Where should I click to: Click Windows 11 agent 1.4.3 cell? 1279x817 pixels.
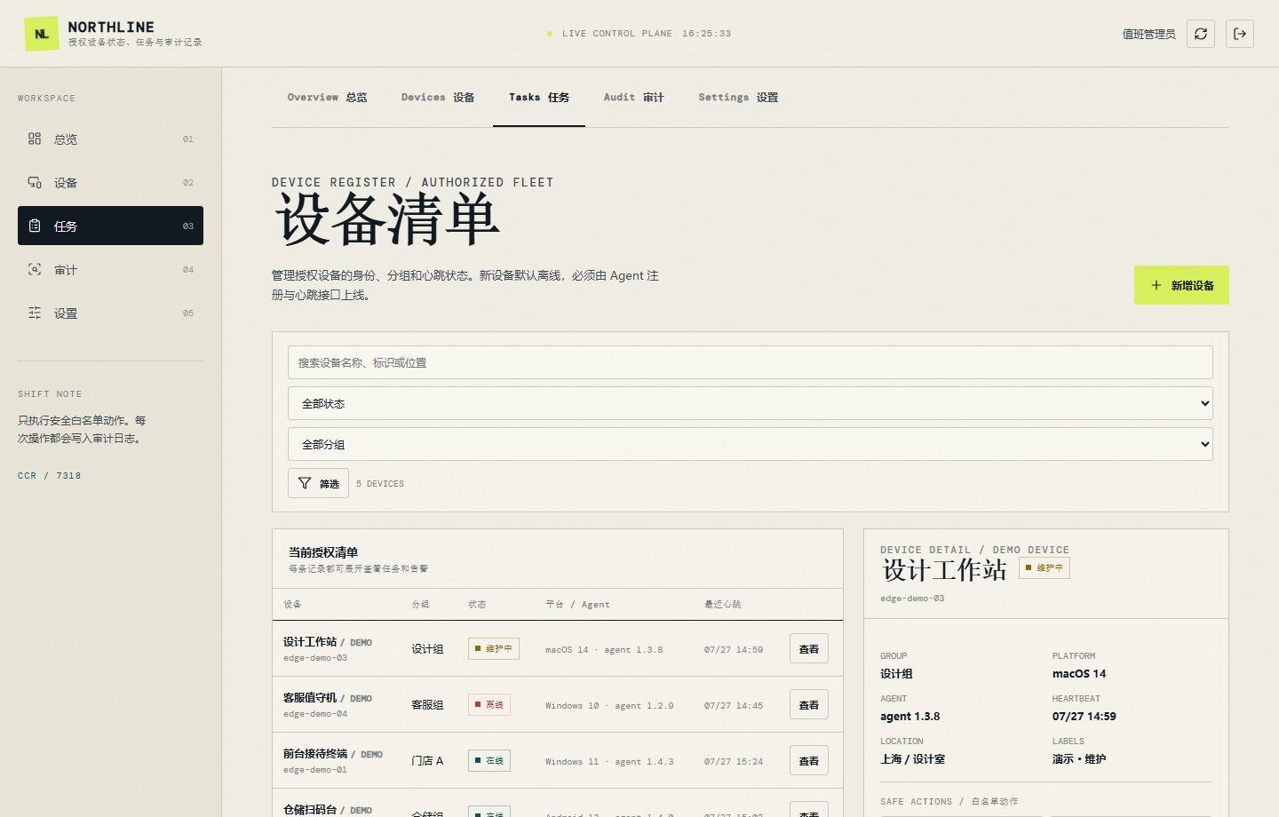(x=609, y=761)
